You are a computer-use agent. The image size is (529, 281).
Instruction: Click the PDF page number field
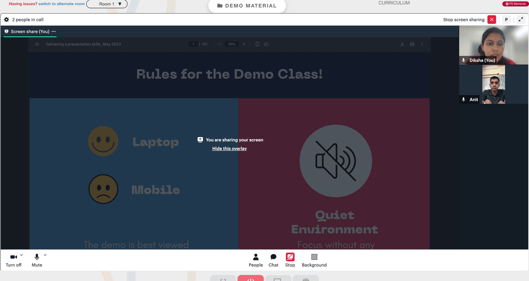193,44
